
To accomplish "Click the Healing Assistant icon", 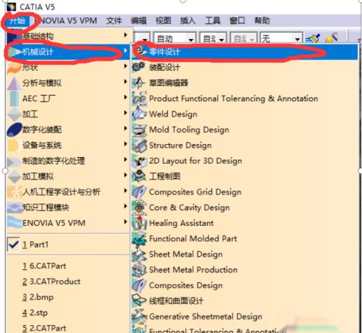I will point(139,223).
